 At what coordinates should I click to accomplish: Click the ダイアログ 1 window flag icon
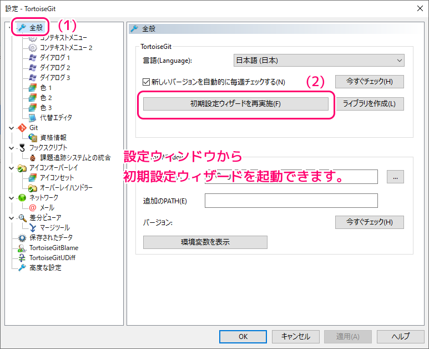pyautogui.click(x=33, y=58)
